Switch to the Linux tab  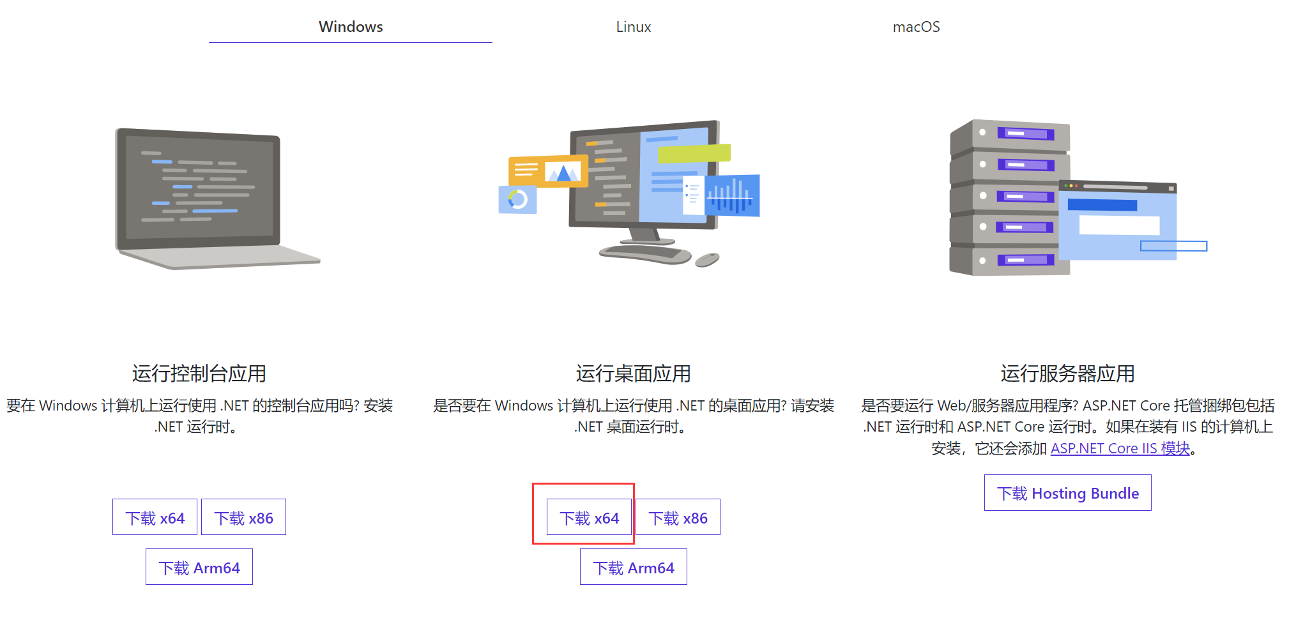click(633, 26)
